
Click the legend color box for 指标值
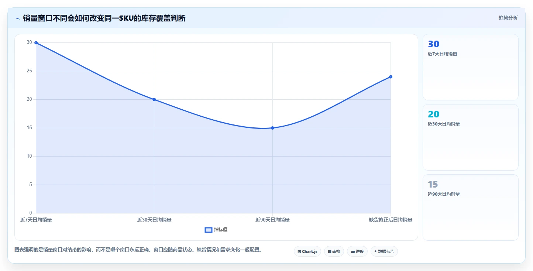pos(208,230)
